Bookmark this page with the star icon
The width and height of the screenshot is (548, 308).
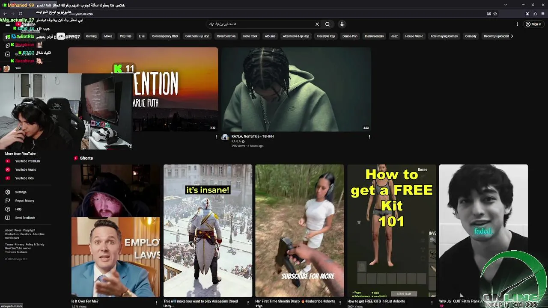pyautogui.click(x=495, y=14)
